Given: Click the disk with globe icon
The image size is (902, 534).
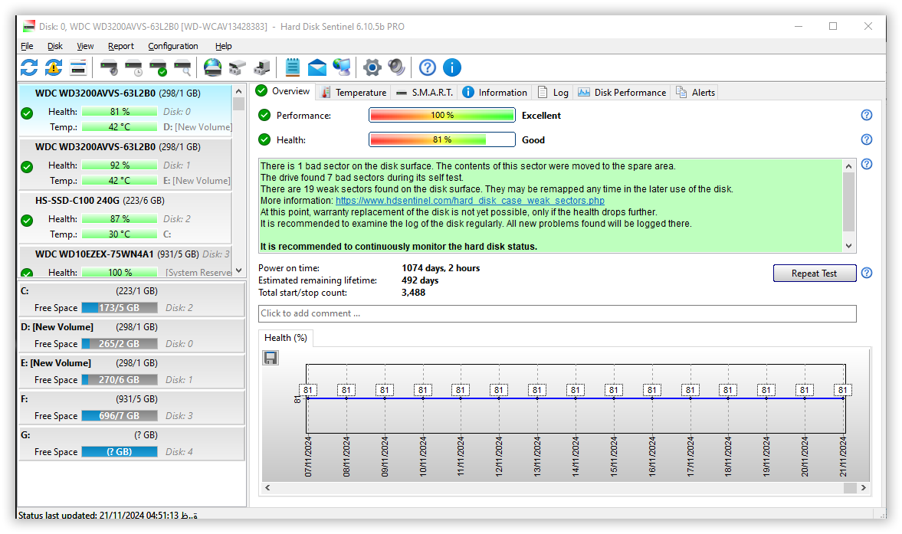Looking at the screenshot, I should [212, 67].
